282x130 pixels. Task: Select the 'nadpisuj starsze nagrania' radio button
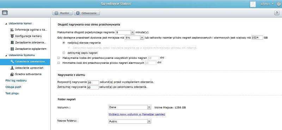(x=64, y=43)
